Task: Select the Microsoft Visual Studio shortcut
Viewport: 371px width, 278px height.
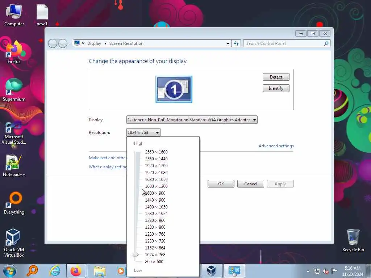Action: 14,132
